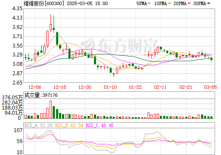Click the 2.65 price axis label

(x=17, y=83)
